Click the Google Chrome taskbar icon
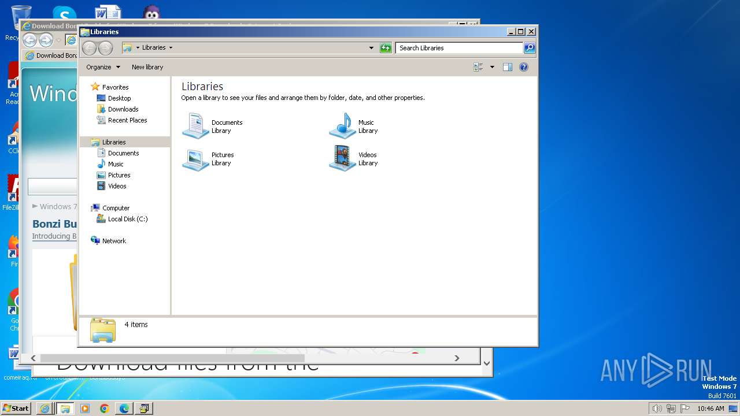 coord(105,408)
